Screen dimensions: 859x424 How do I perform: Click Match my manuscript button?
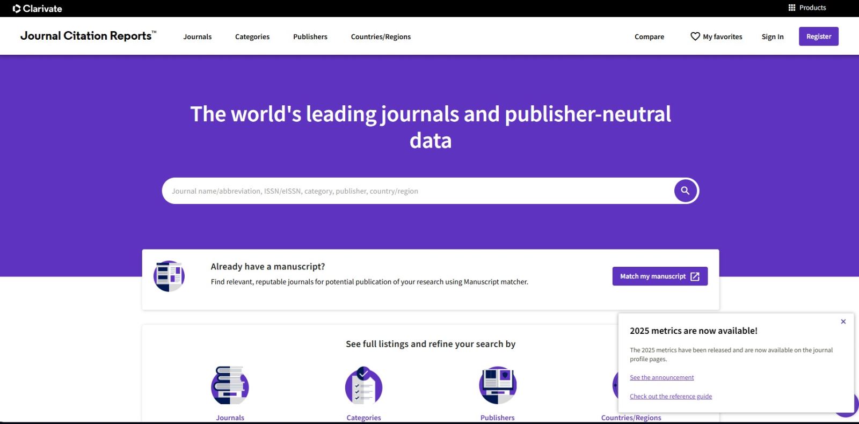[660, 276]
